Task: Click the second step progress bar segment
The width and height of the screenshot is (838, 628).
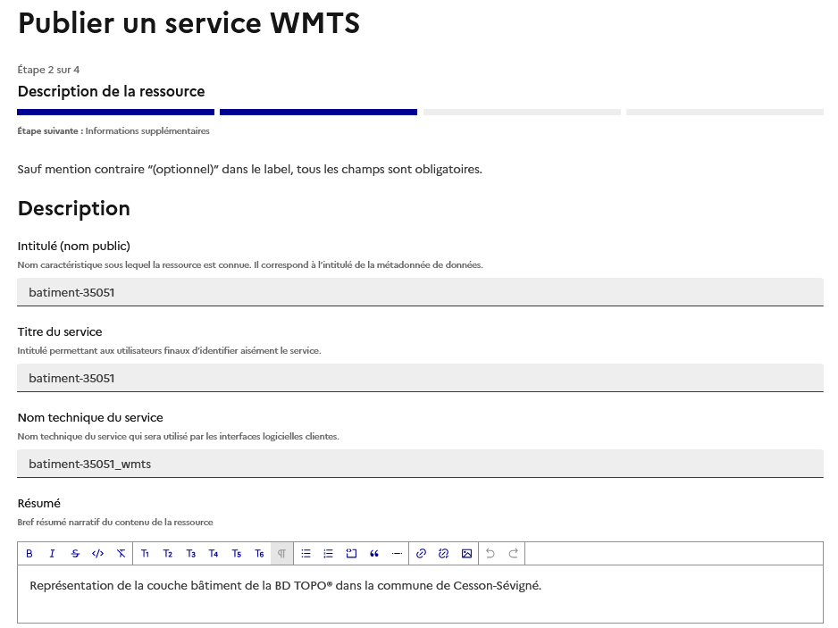Action: [x=318, y=112]
